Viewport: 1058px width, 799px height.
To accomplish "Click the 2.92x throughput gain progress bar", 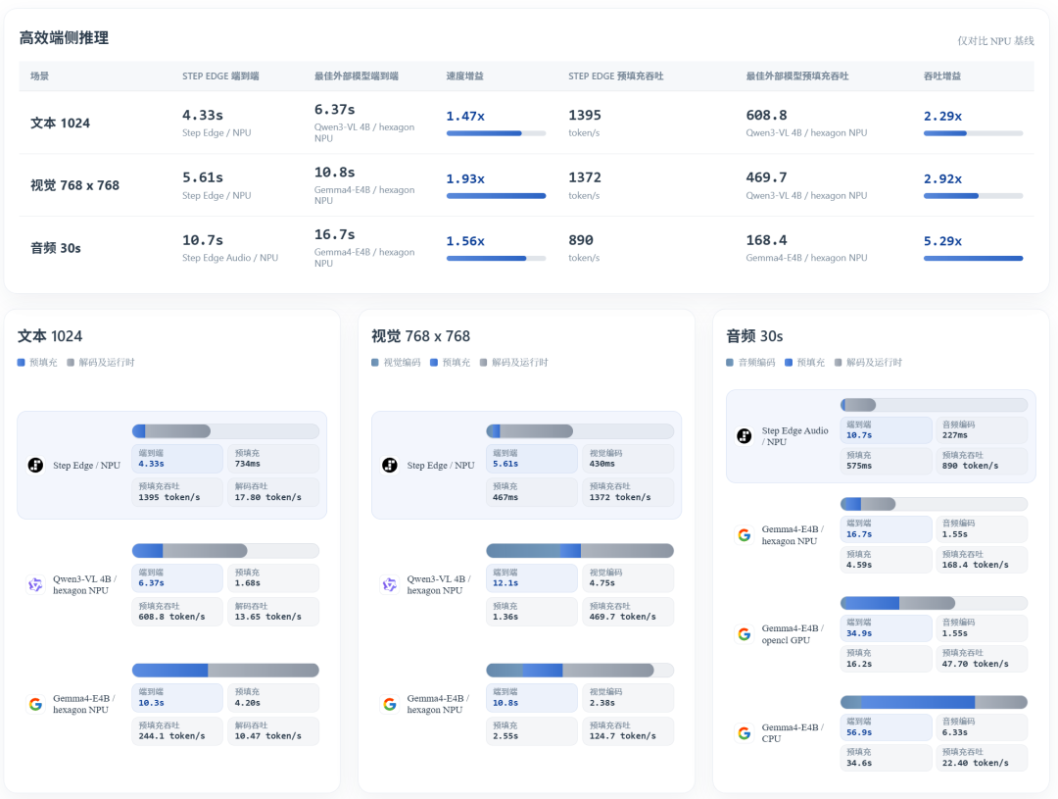I will [x=973, y=196].
